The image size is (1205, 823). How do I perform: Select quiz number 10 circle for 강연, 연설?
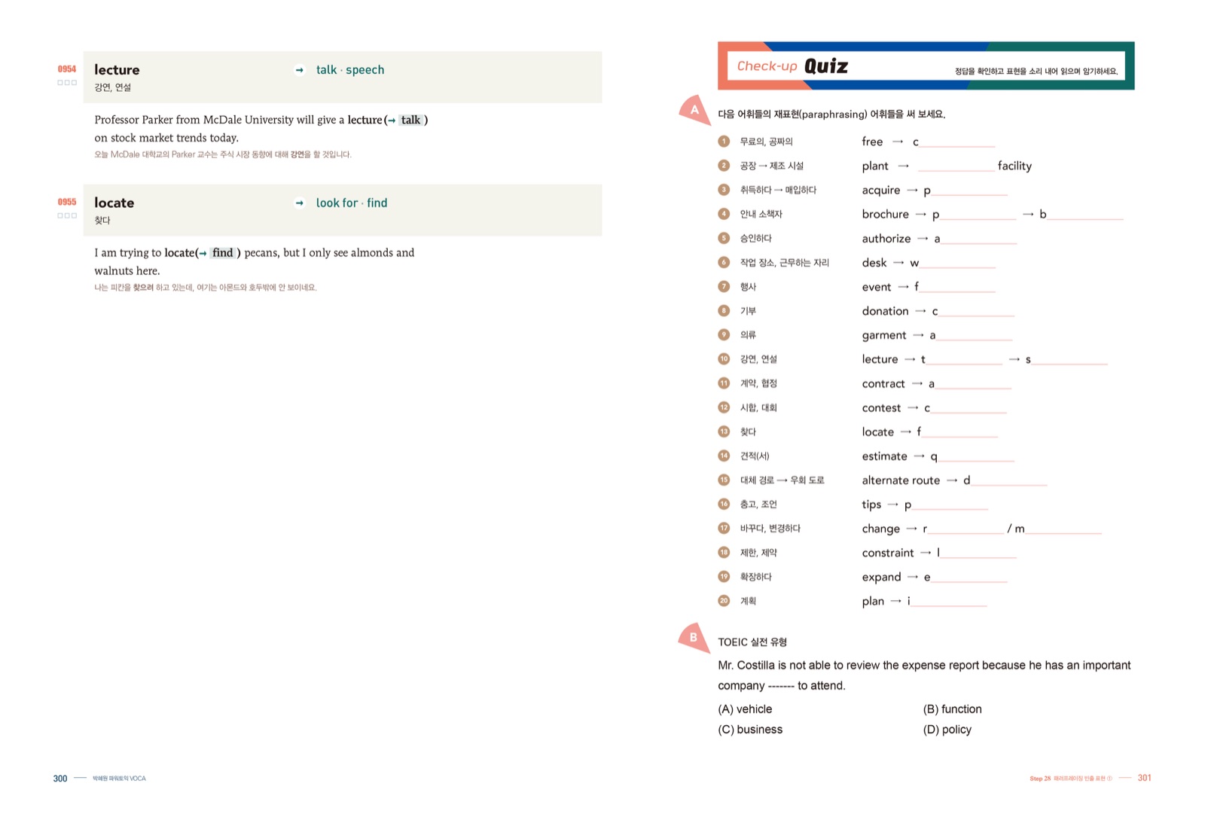click(x=724, y=358)
